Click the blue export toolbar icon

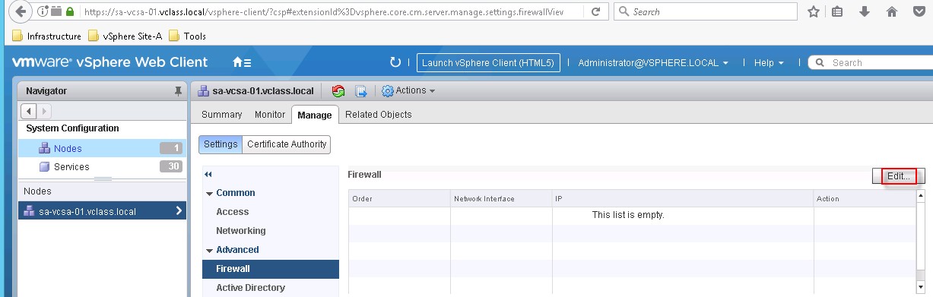(x=361, y=91)
